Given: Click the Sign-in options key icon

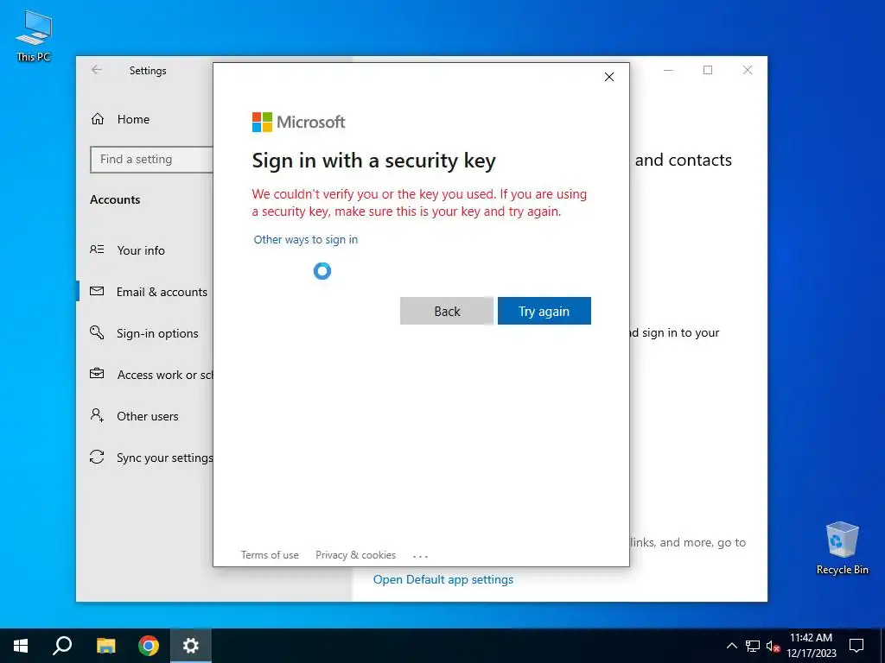Looking at the screenshot, I should click(x=97, y=332).
